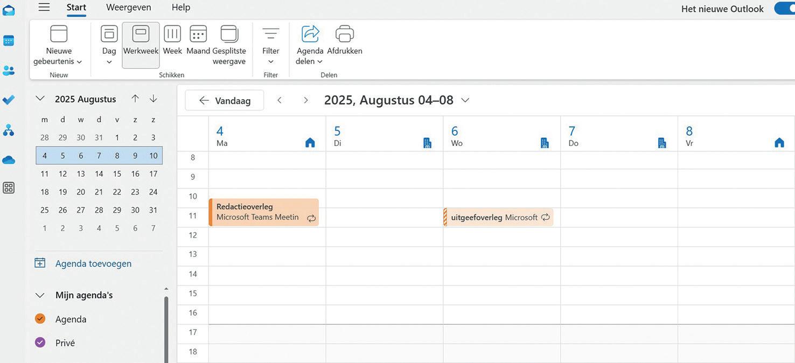Go to previous week arrow

[280, 100]
